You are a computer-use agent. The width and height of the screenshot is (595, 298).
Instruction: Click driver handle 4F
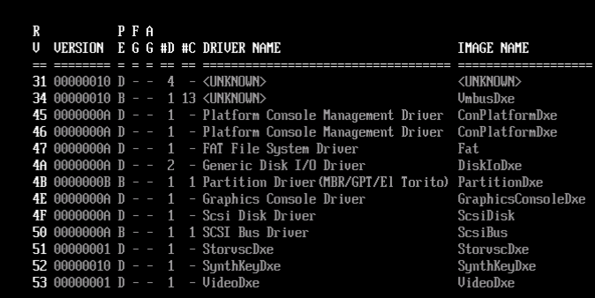(39, 216)
